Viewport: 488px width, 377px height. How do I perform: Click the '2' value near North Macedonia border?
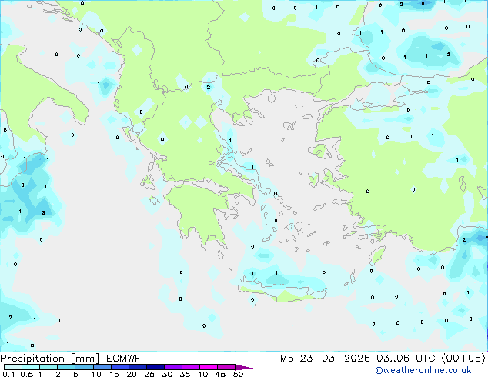click(x=209, y=88)
